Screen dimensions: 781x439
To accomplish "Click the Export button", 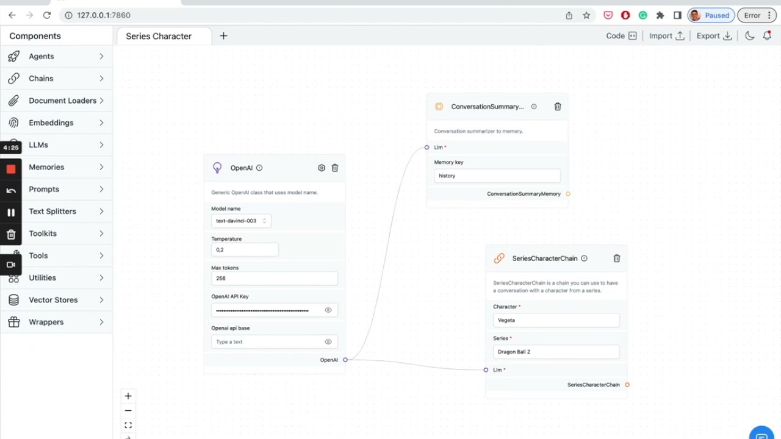I will tap(714, 36).
